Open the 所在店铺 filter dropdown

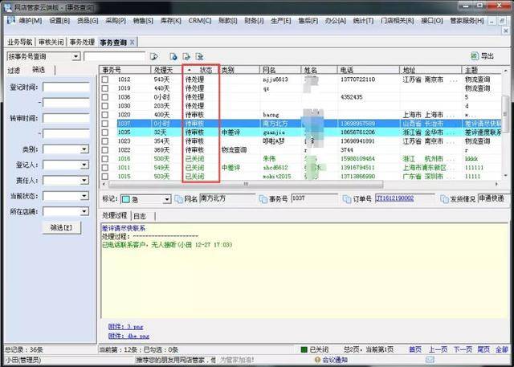click(x=84, y=211)
